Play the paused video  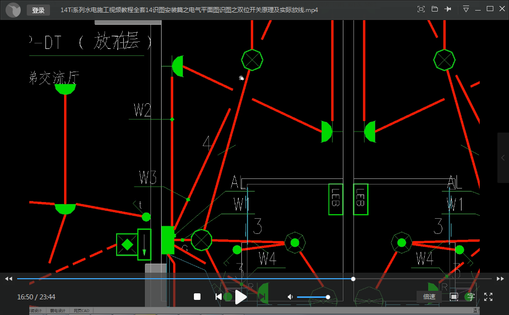(241, 297)
